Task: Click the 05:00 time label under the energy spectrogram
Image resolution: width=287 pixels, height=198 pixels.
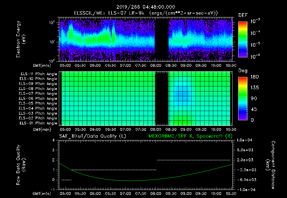Action: click(65, 65)
